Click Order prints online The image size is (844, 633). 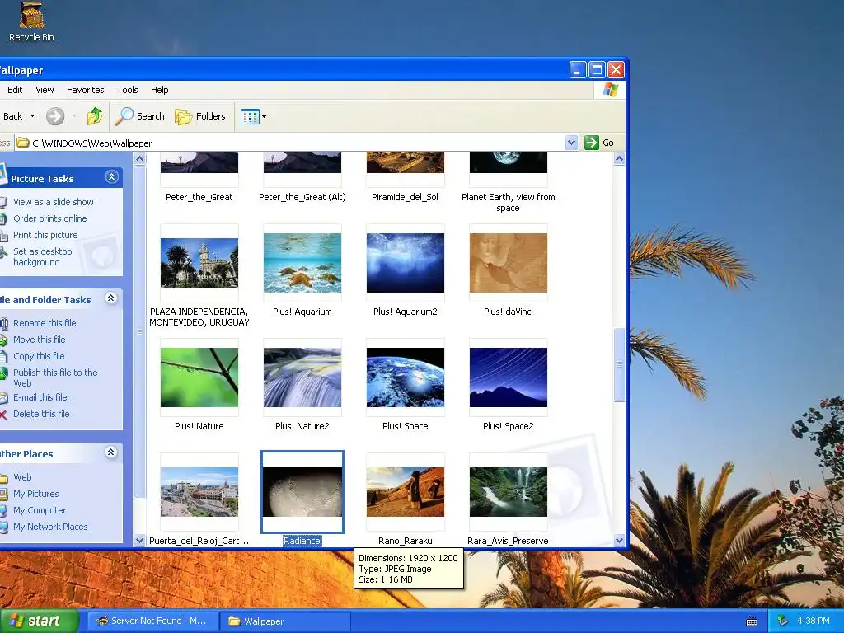tap(50, 218)
